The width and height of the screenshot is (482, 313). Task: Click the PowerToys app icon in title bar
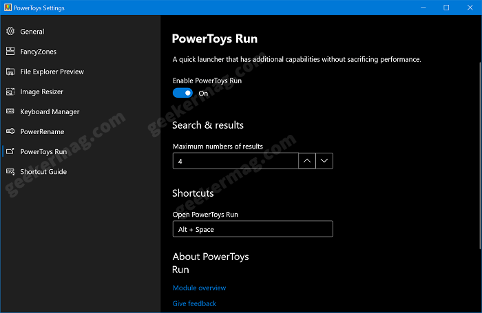tap(8, 8)
